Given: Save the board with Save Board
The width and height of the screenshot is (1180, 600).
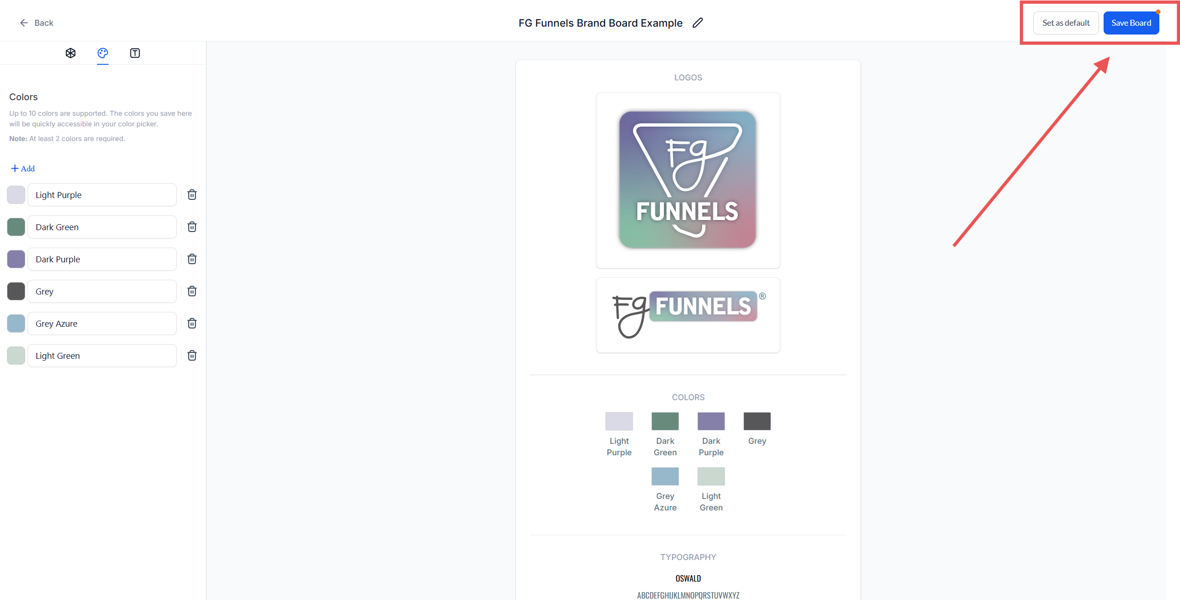Looking at the screenshot, I should coord(1131,23).
